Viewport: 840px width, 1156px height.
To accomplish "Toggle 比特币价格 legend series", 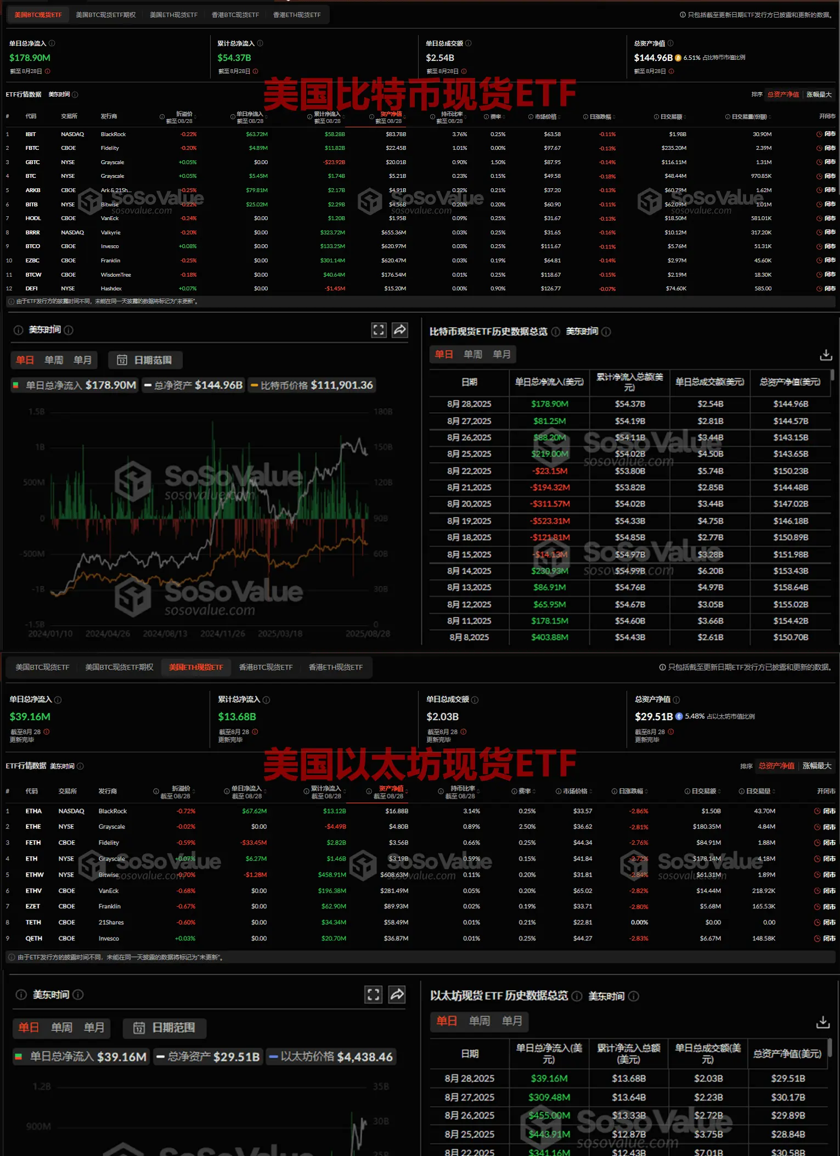I will (311, 385).
